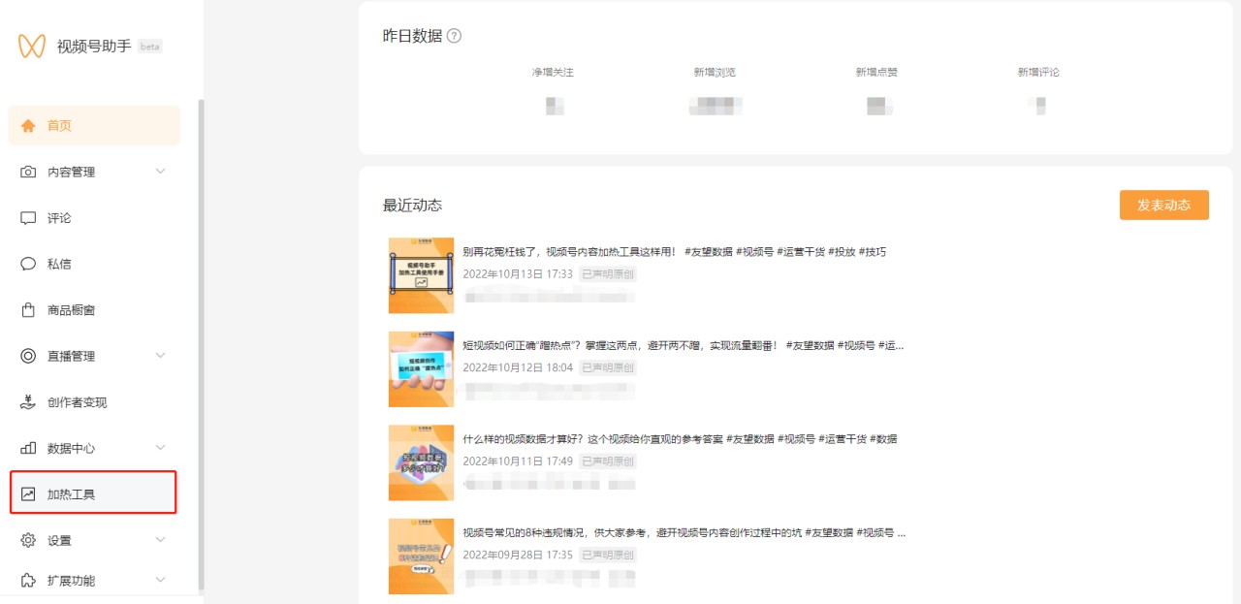Screen dimensions: 1241x604
Task: Click the date 2022年10月11日 17:49
Action: tap(518, 461)
